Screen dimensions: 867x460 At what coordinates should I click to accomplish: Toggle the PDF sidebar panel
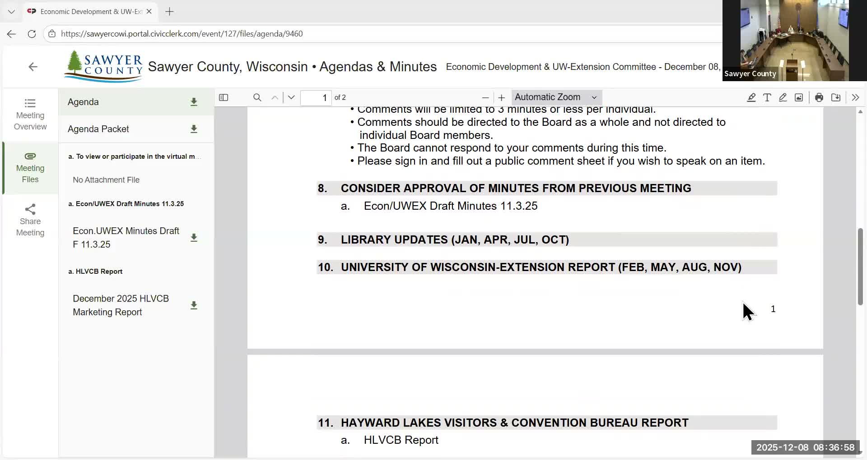224,97
